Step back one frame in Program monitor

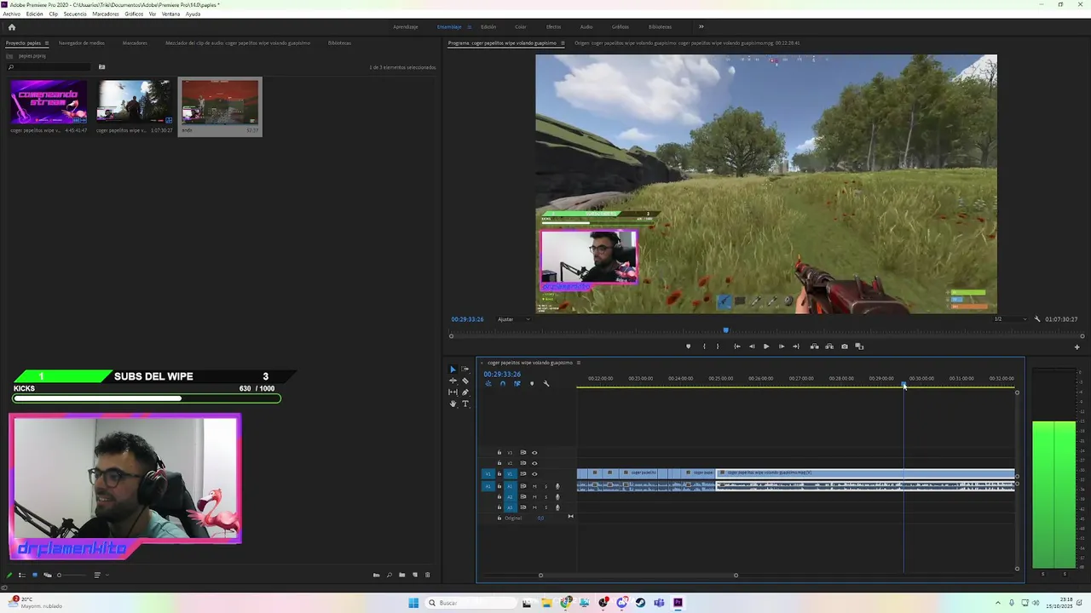click(751, 347)
